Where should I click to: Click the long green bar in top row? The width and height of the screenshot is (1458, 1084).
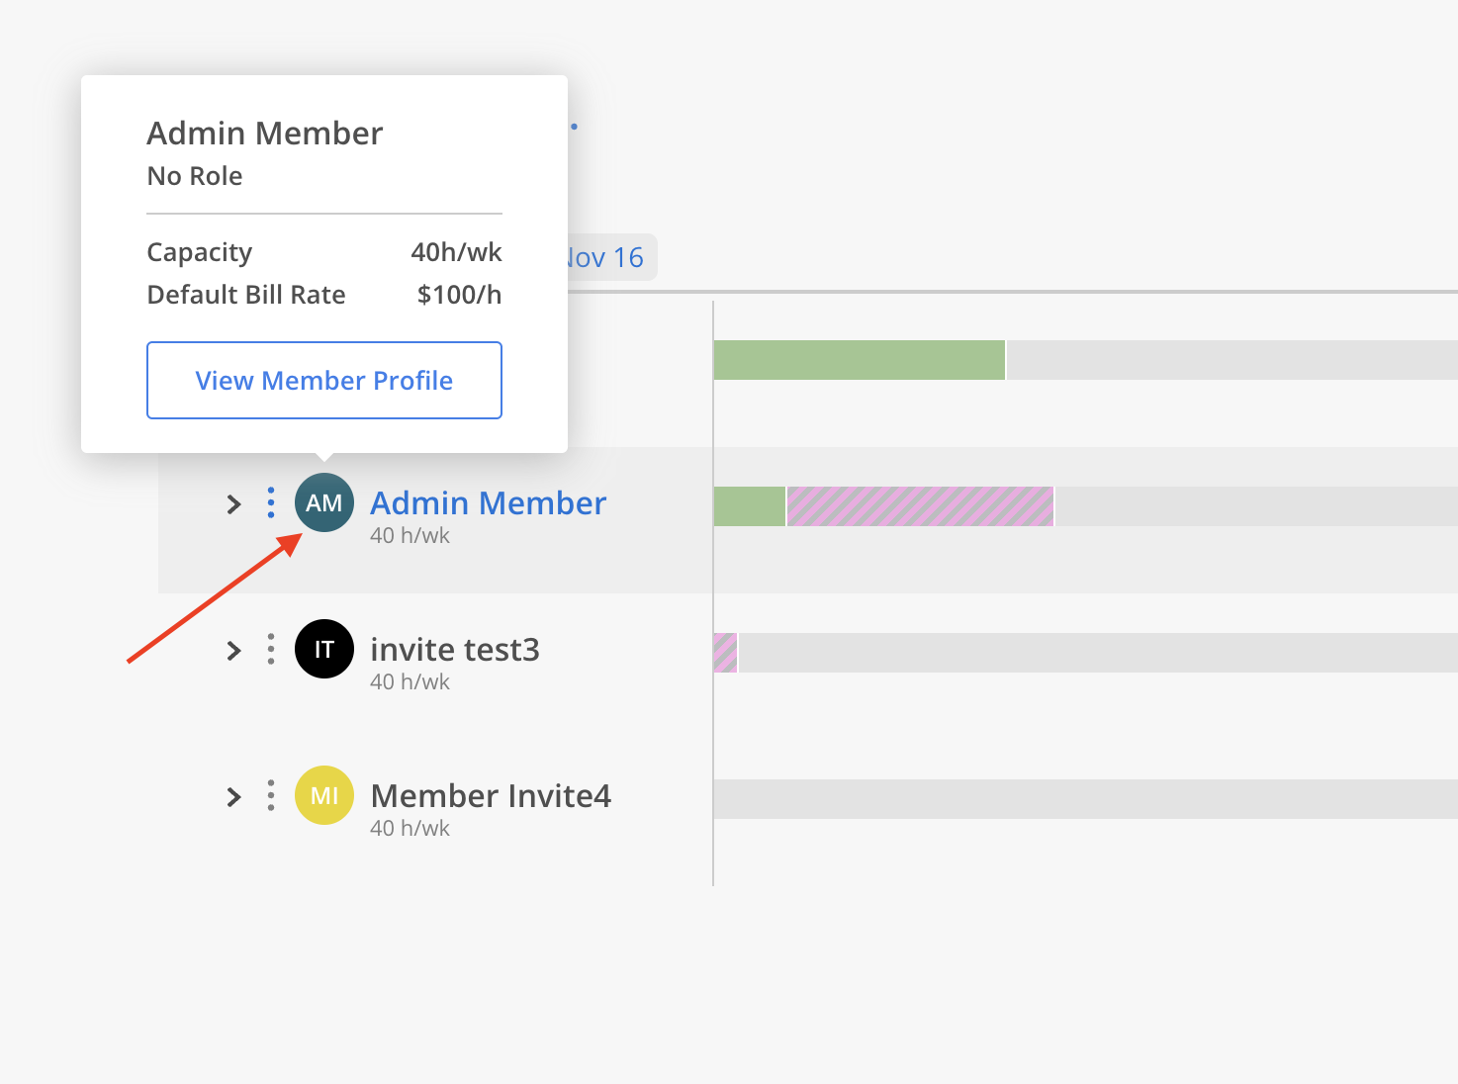point(859,360)
